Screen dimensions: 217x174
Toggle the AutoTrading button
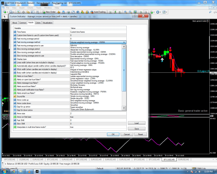coord(98,12)
